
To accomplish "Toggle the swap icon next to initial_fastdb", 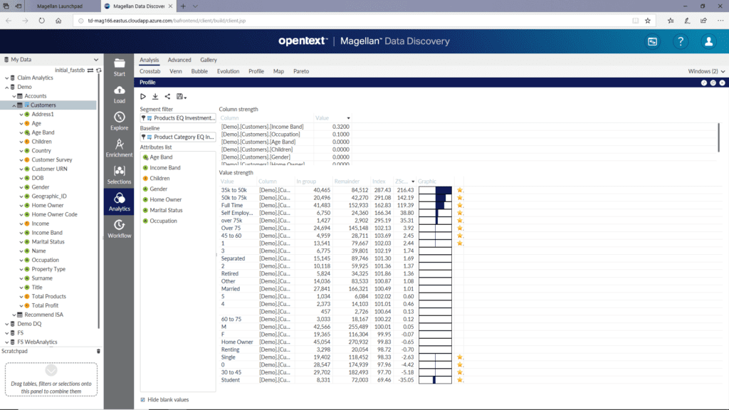I will pyautogui.click(x=90, y=70).
